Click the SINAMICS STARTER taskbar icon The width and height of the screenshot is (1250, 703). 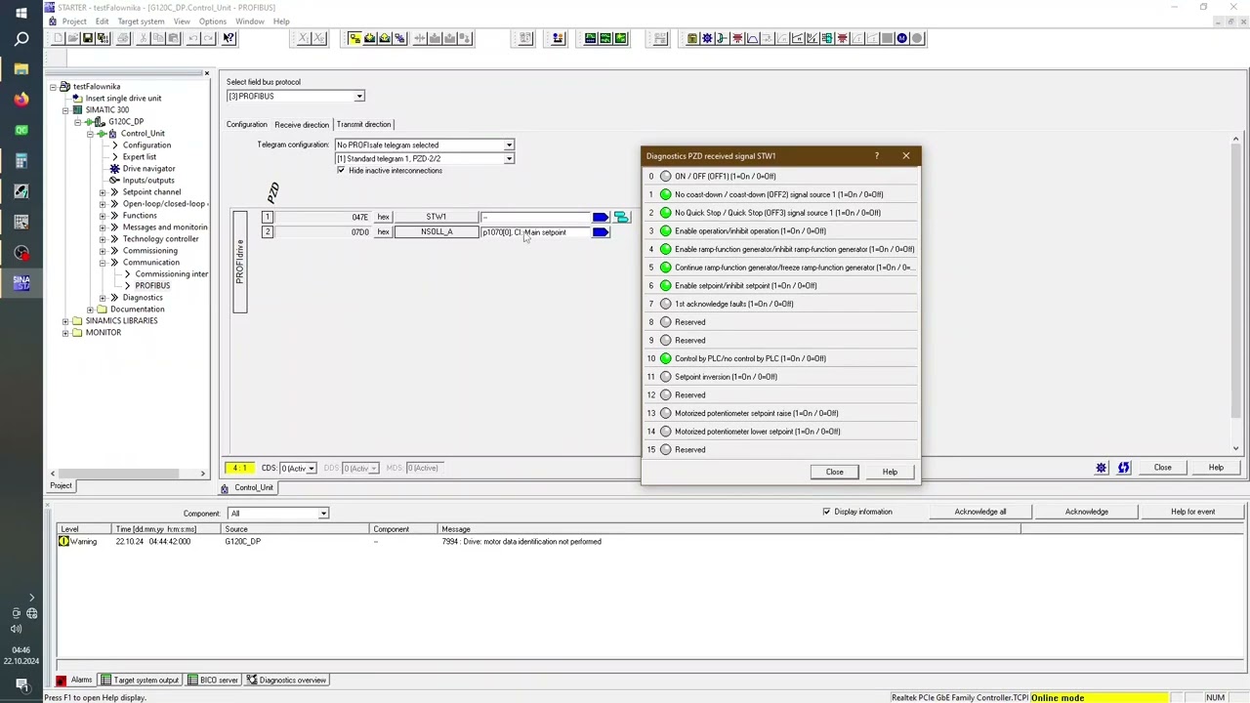tap(21, 283)
